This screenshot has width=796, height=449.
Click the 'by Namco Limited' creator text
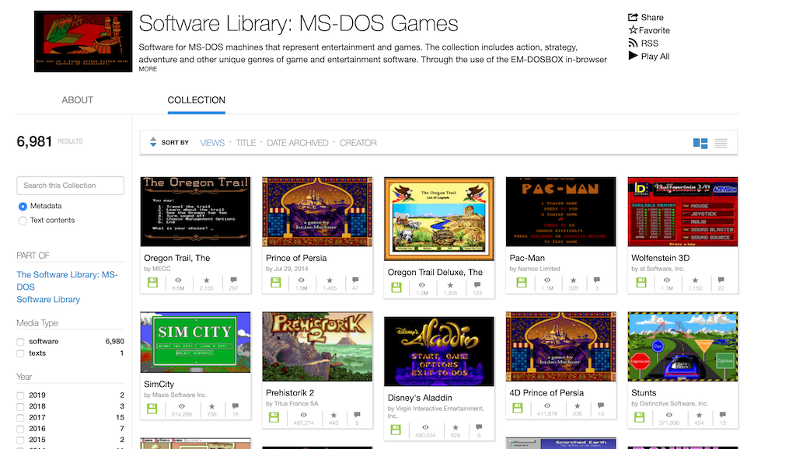point(535,269)
